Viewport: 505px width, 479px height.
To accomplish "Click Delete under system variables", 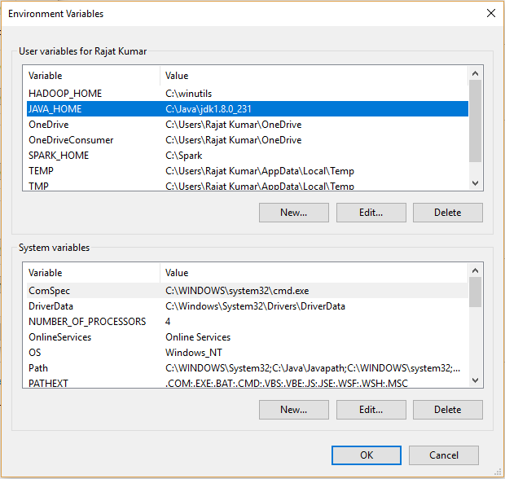I will (447, 410).
